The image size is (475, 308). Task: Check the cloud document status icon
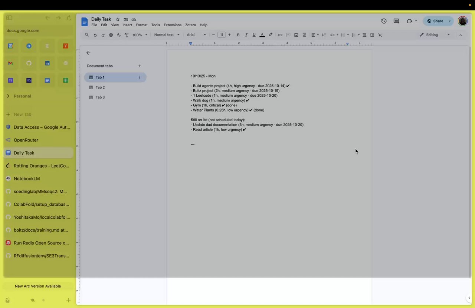click(x=134, y=19)
